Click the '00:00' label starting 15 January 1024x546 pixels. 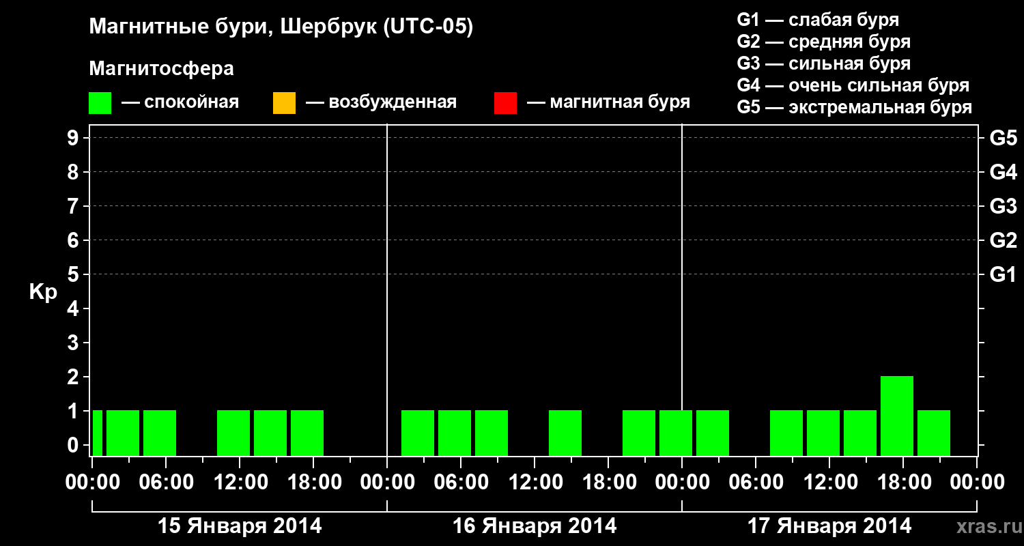pos(92,483)
